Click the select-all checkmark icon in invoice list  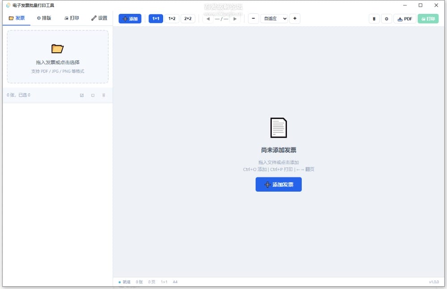[82, 95]
